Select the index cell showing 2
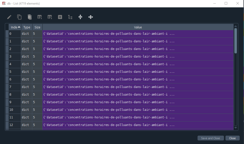The width and height of the screenshot is (244, 144). point(15,49)
